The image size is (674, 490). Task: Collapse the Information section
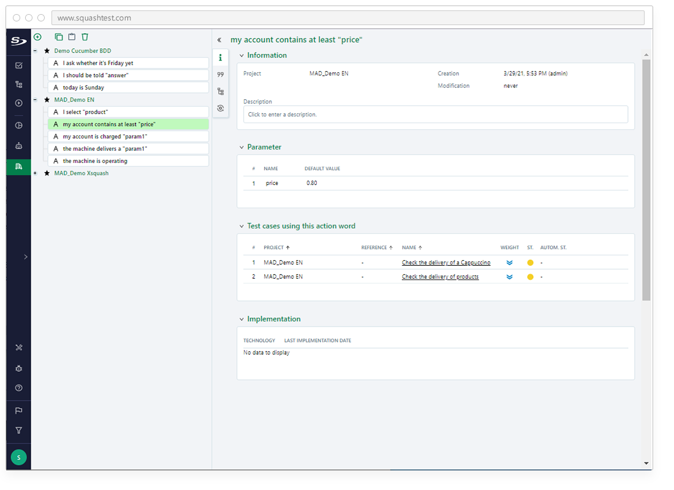point(241,56)
